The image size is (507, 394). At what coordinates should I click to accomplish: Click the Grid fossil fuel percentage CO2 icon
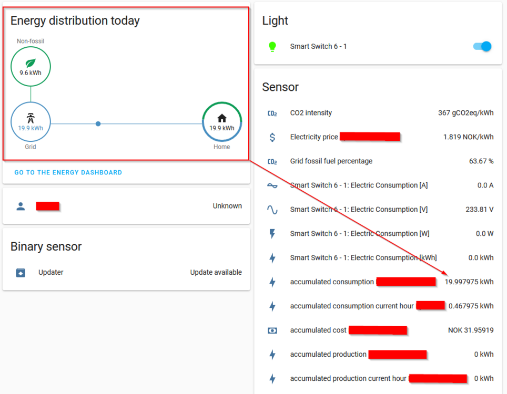(272, 161)
